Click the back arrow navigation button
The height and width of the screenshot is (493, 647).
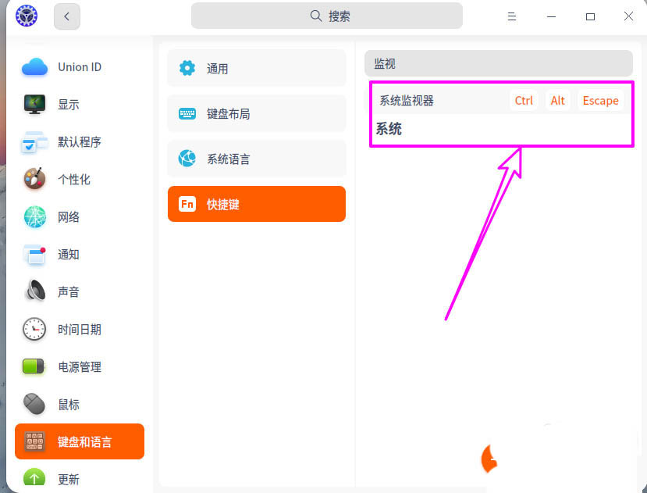66,16
